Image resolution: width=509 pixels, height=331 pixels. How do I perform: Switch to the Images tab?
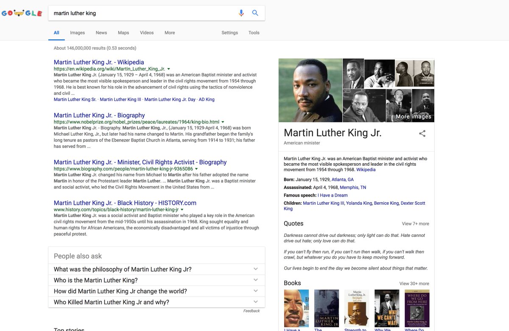click(77, 33)
